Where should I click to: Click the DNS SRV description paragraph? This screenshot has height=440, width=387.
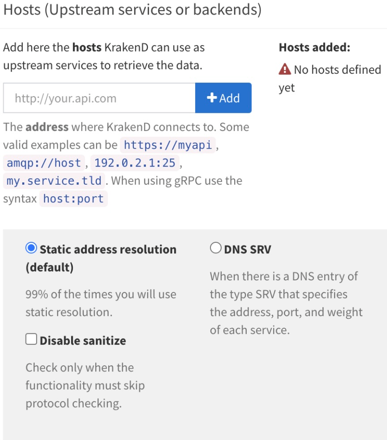pyautogui.click(x=286, y=303)
